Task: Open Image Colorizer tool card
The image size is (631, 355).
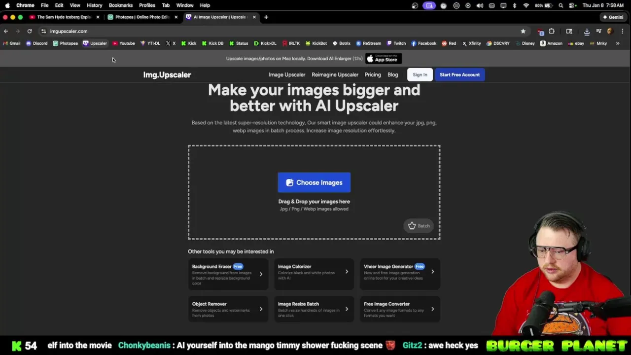Action: [314, 274]
